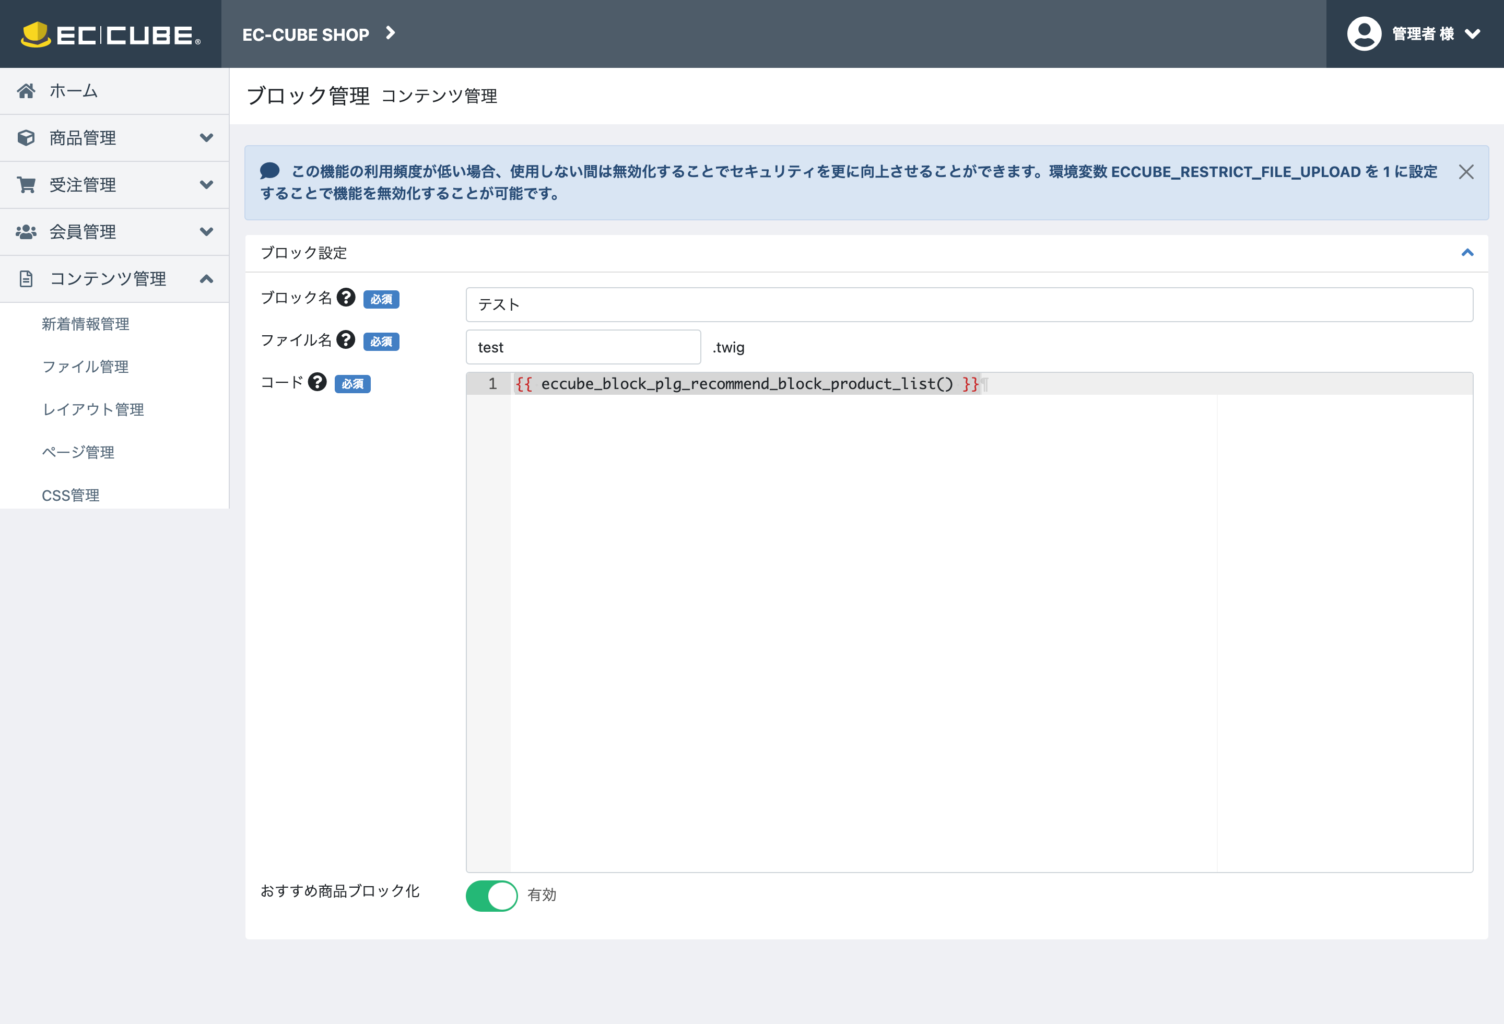Click the 受注管理 cart icon

(26, 185)
